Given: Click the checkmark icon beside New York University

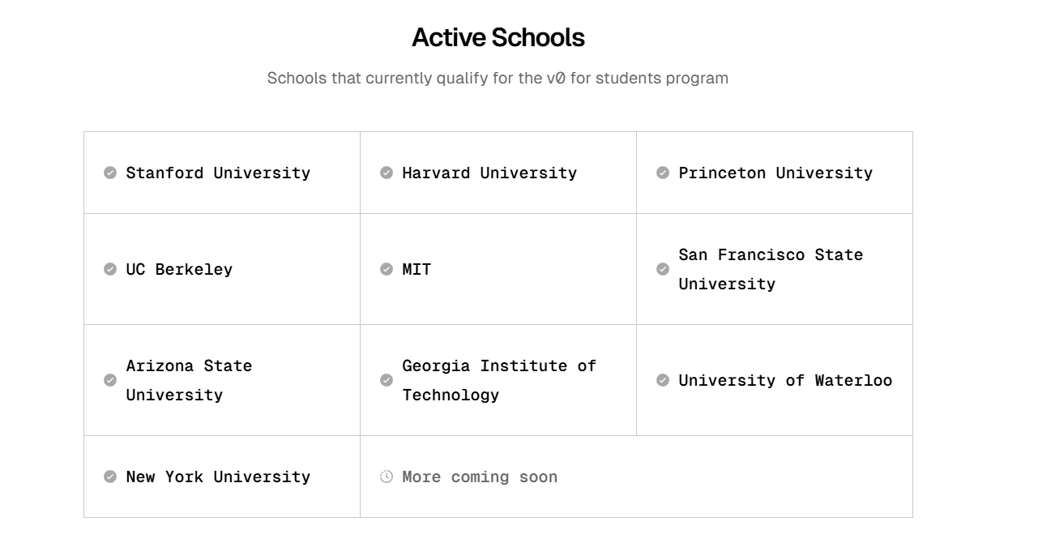Looking at the screenshot, I should [x=110, y=477].
